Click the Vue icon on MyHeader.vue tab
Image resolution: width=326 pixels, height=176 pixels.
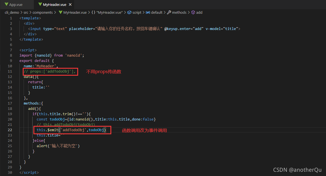tap(40, 4)
